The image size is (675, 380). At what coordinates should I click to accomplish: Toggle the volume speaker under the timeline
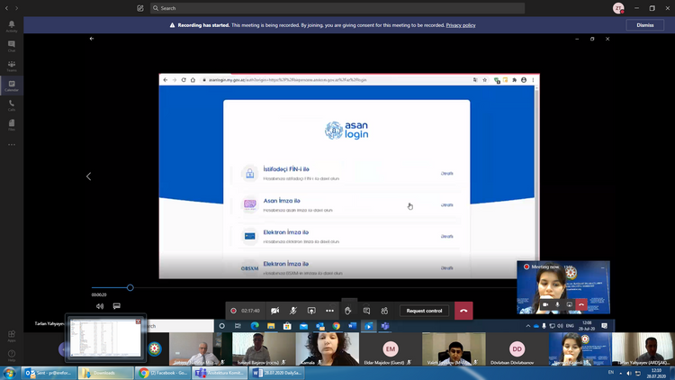click(100, 306)
